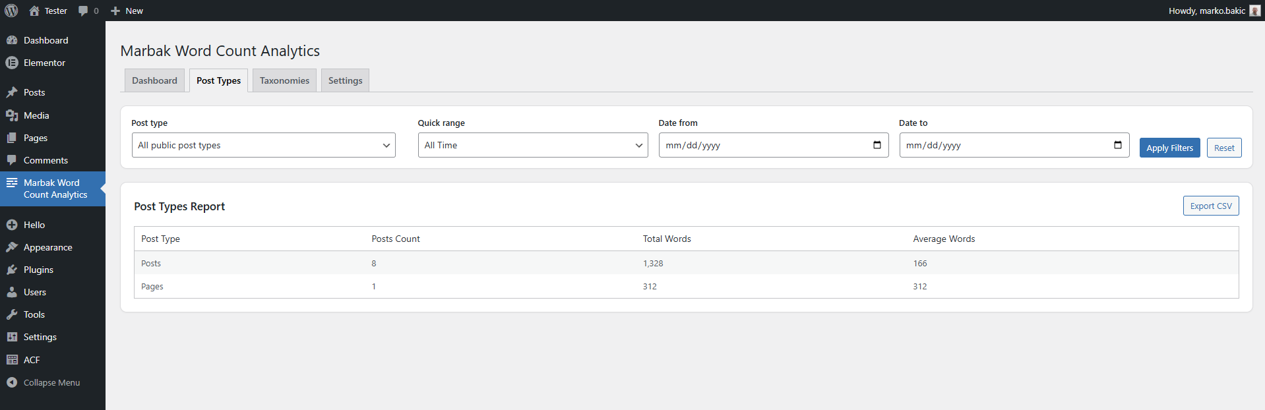Click the Collapse Menu arrow icon
Image resolution: width=1265 pixels, height=410 pixels.
(x=12, y=382)
